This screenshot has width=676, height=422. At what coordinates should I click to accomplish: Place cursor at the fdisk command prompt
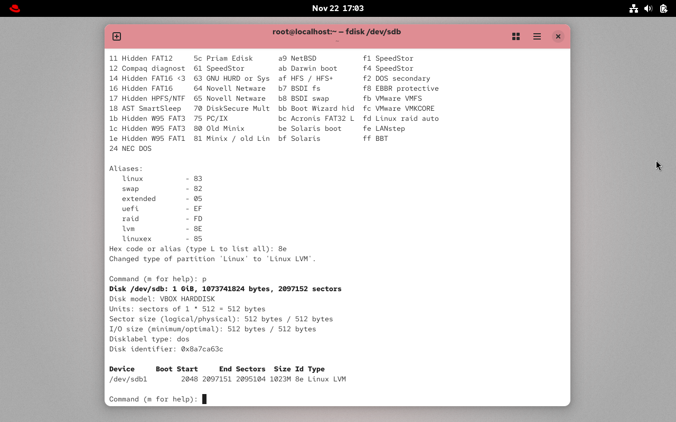204,399
